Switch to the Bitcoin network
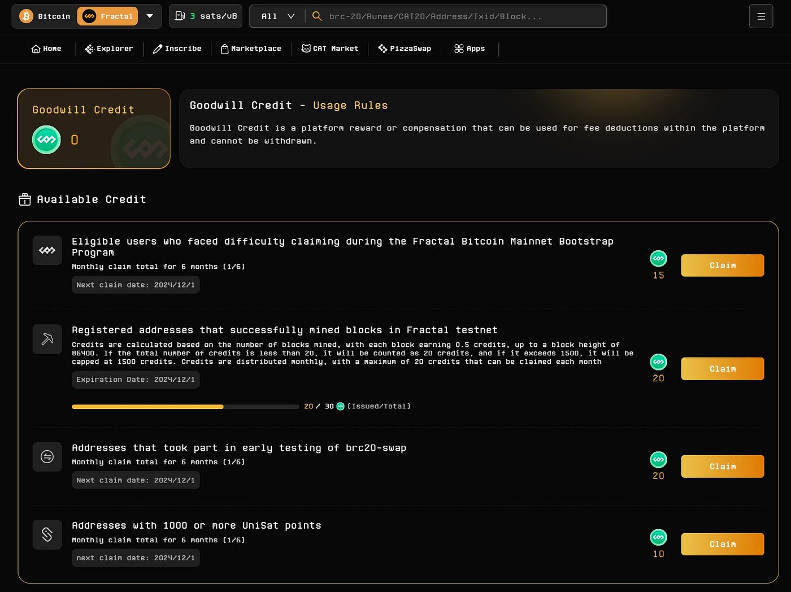Image resolution: width=791 pixels, height=592 pixels. coord(45,16)
